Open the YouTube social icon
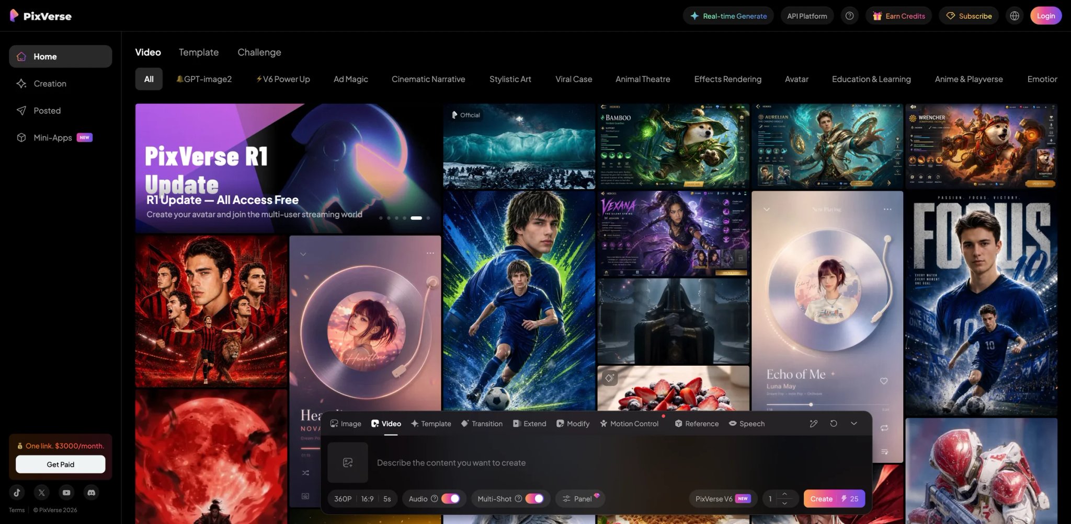 point(66,492)
